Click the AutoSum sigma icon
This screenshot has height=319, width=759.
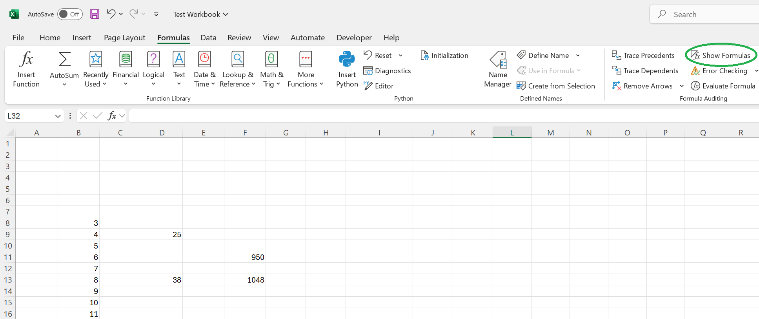64,59
